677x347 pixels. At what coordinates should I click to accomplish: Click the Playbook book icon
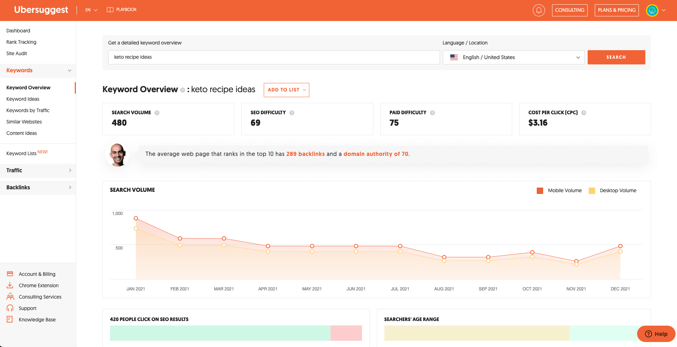tap(110, 10)
